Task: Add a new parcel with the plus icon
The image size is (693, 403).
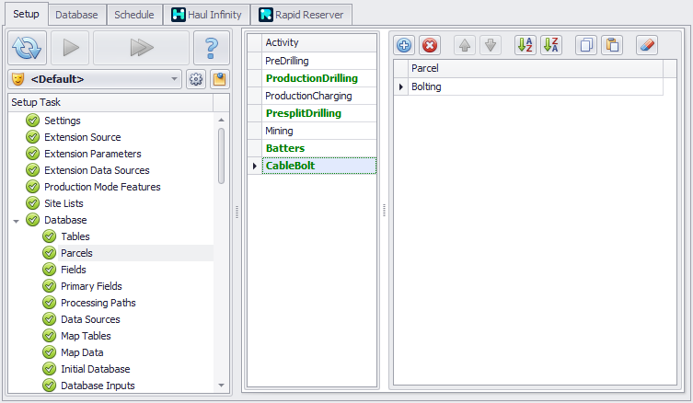Action: point(405,45)
